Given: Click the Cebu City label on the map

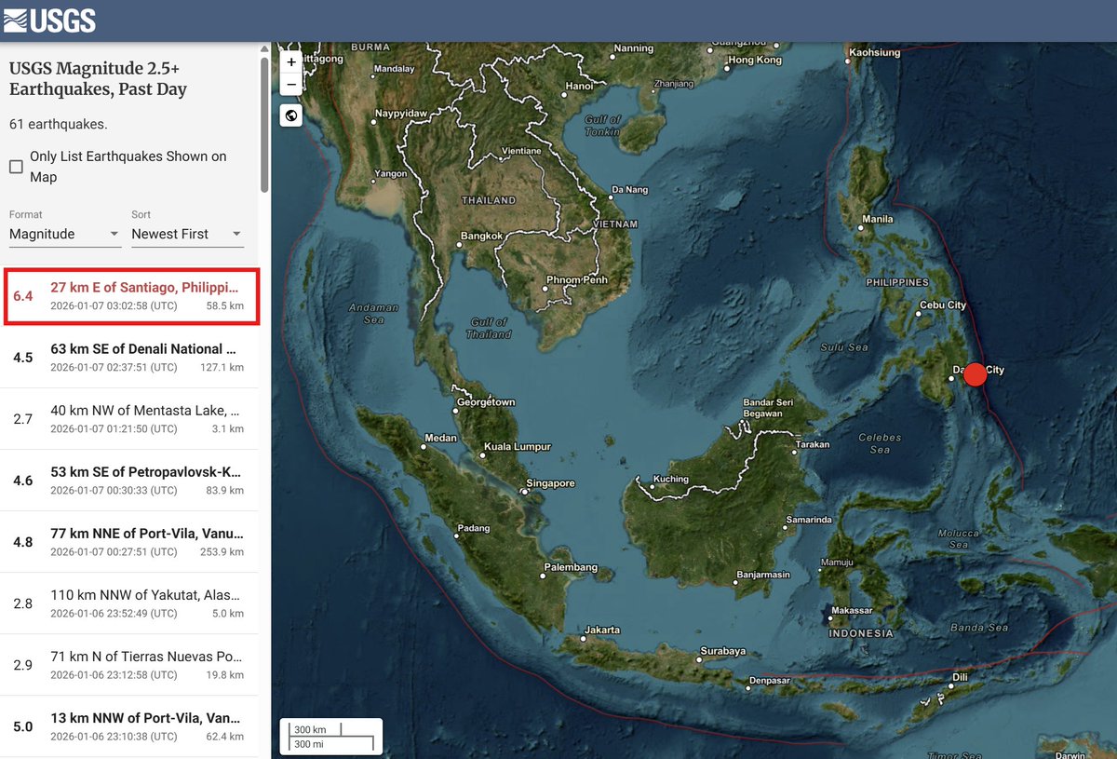Looking at the screenshot, I should pyautogui.click(x=943, y=305).
